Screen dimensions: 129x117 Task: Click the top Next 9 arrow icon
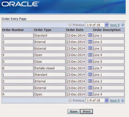(x=122, y=25)
